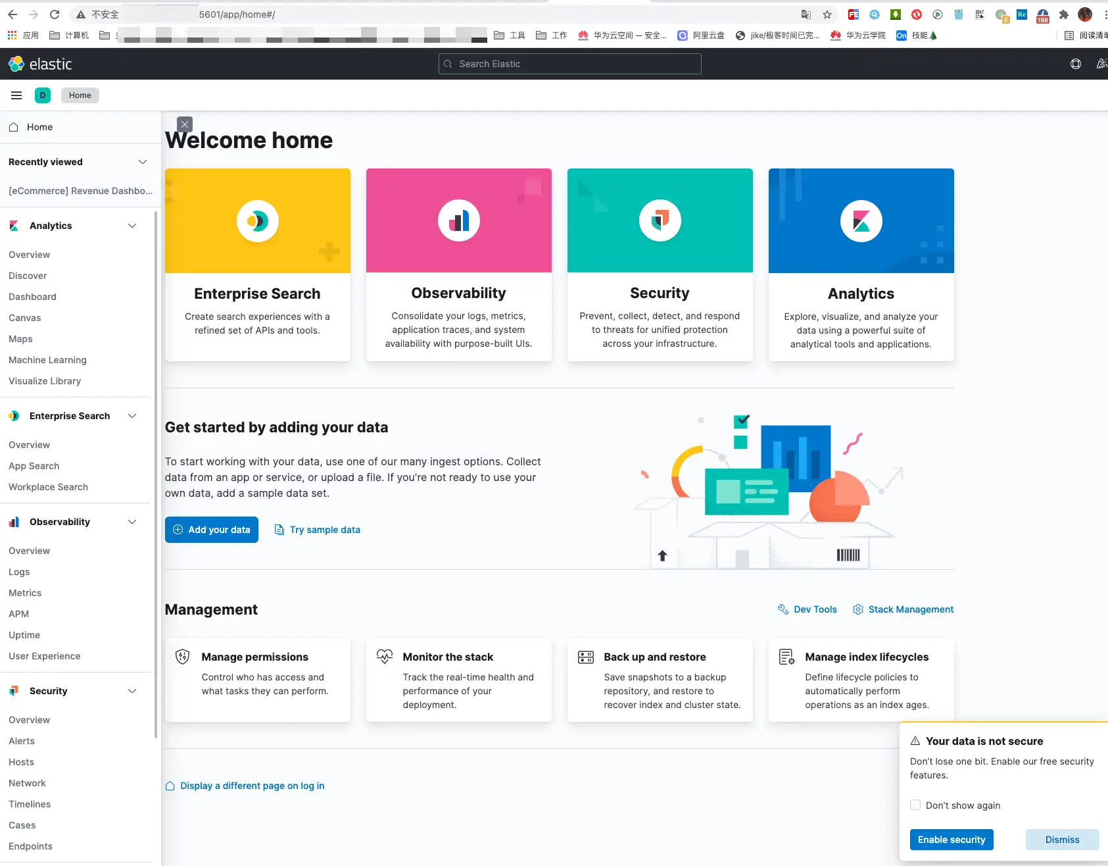
Task: Click the Home breadcrumb badge
Action: point(80,95)
